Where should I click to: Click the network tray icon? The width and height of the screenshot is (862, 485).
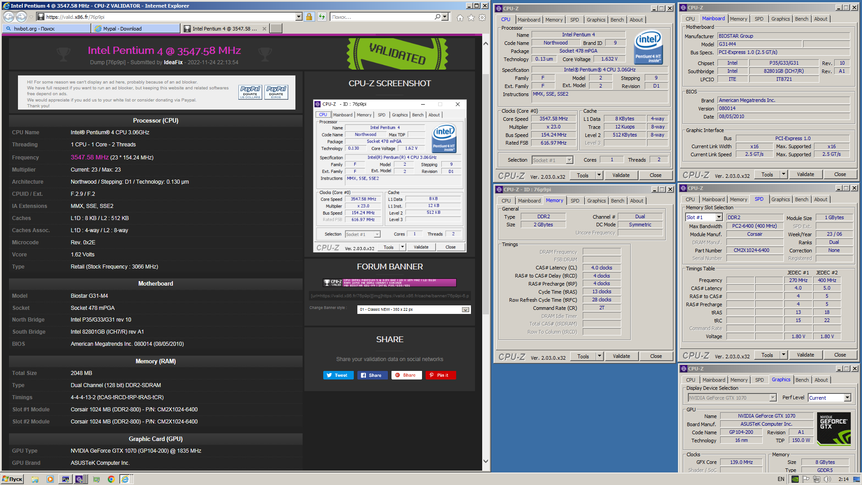click(x=817, y=479)
